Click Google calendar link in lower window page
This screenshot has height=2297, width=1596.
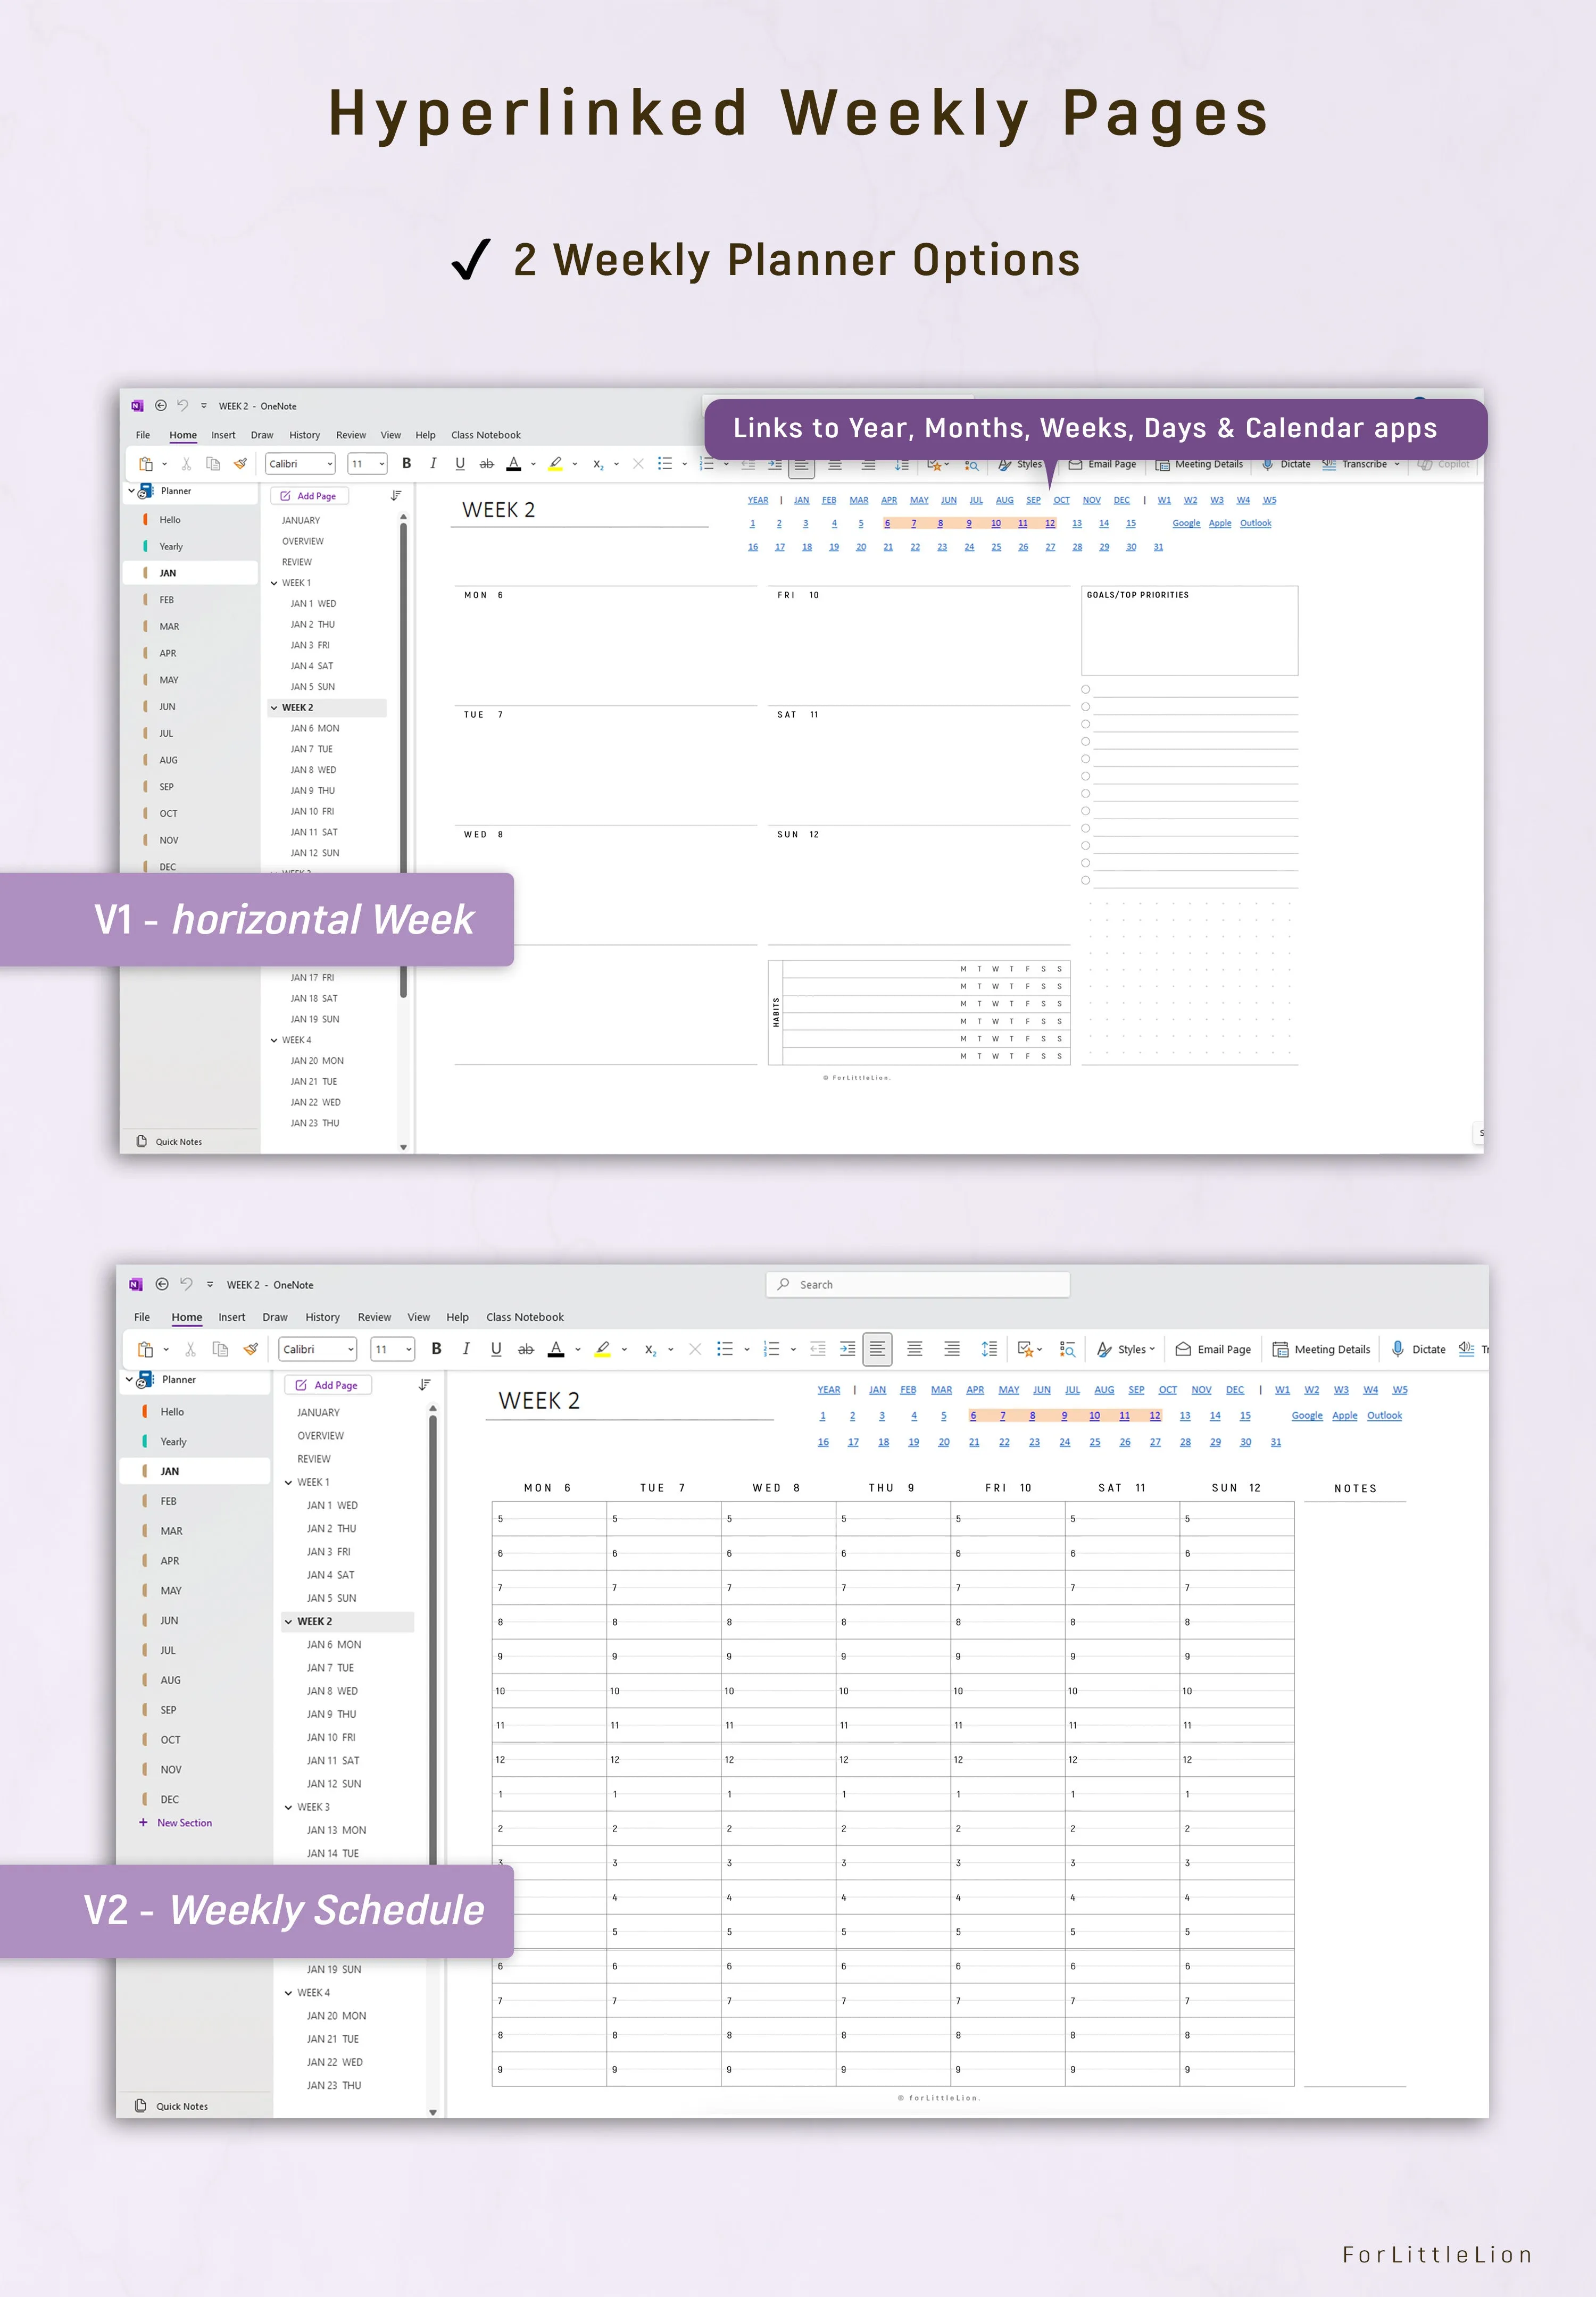[1307, 1415]
